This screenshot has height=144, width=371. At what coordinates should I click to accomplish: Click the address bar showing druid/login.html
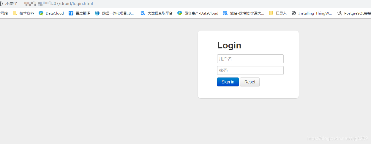tap(58, 4)
